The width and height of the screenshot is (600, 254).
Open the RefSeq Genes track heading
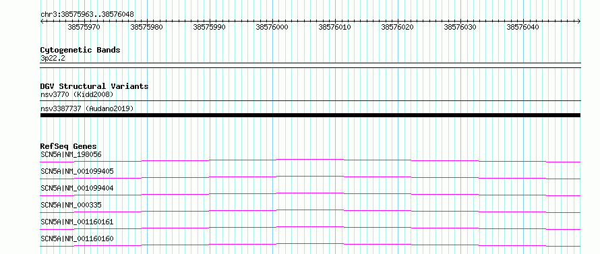coord(69,146)
